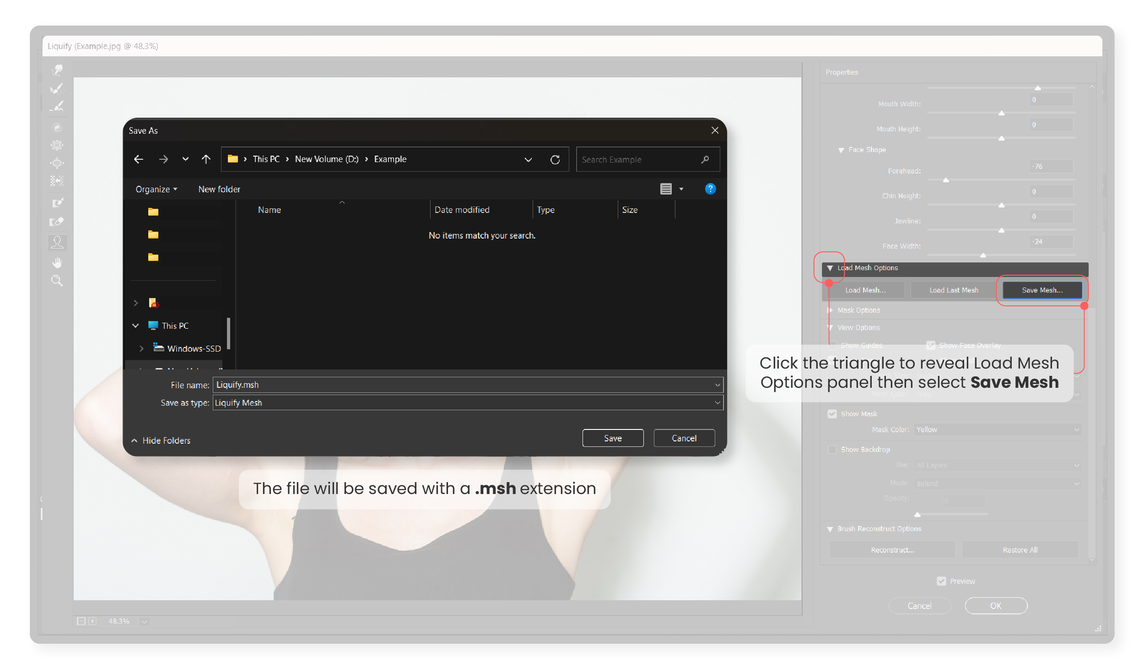Toggle Show Face Overlay checkbox
Viewport: 1144px width, 668px height.
931,345
